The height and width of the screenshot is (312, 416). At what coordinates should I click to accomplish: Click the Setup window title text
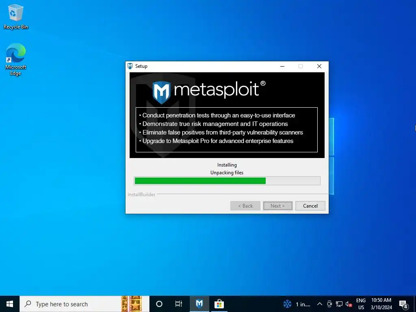[141, 66]
